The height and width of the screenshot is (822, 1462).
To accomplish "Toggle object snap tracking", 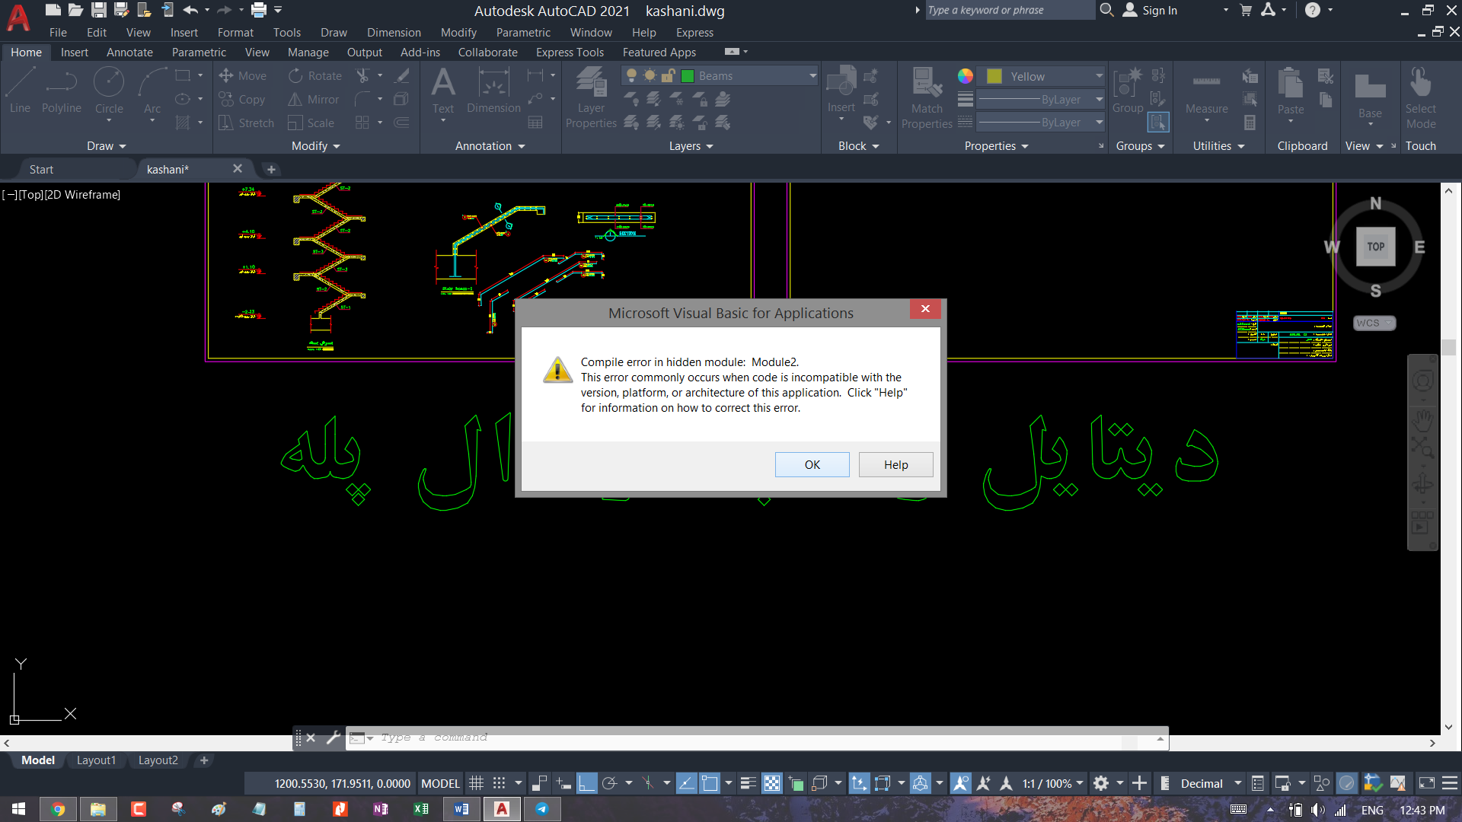I will point(687,783).
